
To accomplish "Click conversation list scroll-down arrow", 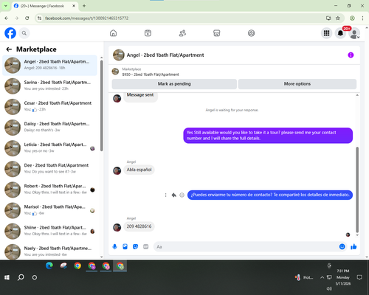I will pos(101,257).
